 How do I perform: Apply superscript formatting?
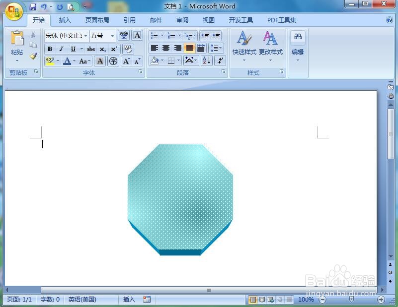pyautogui.click(x=114, y=49)
